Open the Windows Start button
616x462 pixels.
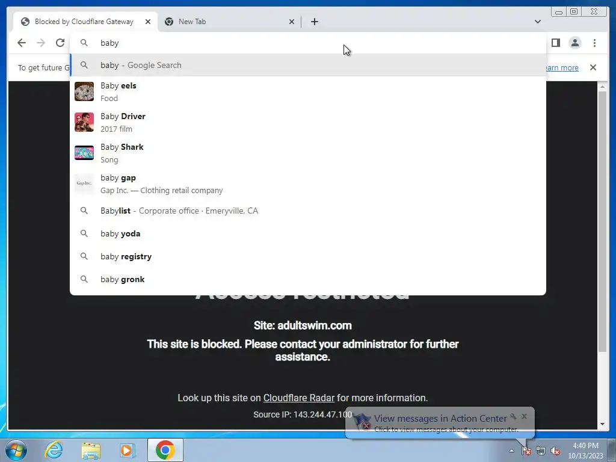(x=16, y=450)
